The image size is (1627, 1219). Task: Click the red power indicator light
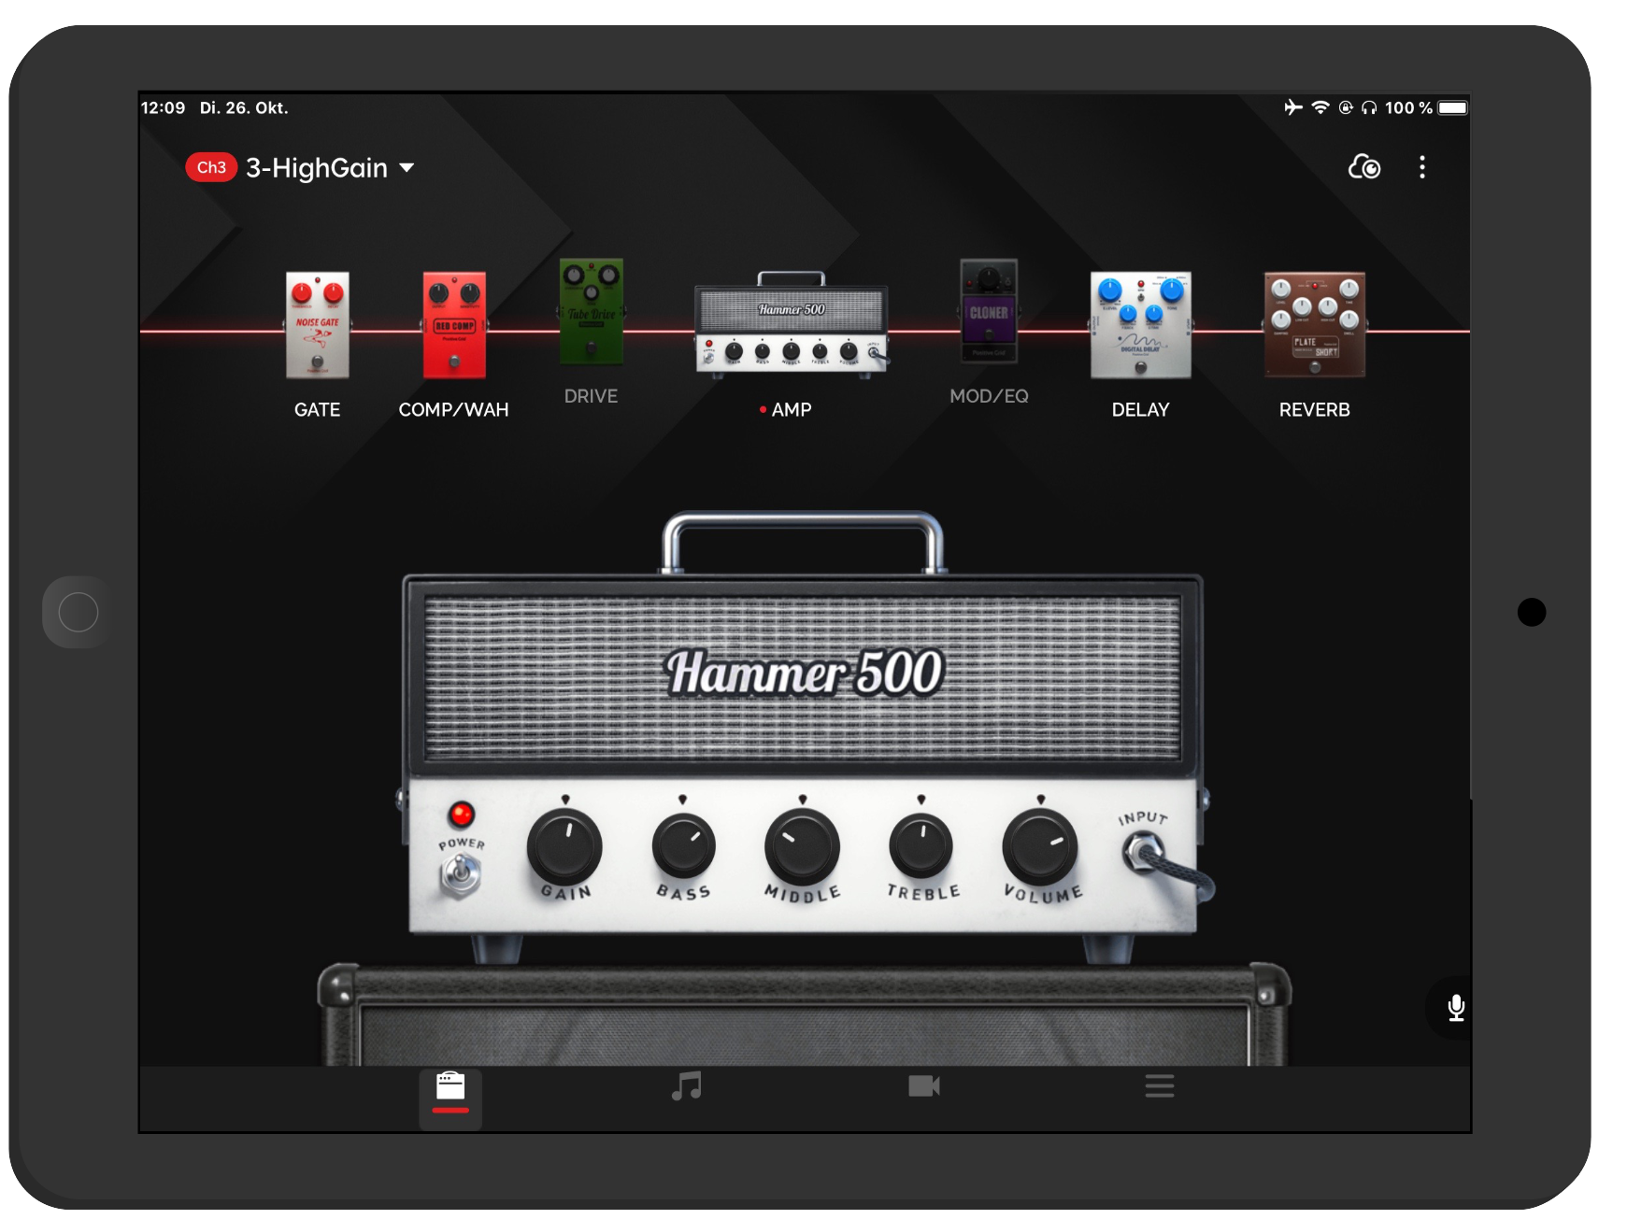(461, 815)
